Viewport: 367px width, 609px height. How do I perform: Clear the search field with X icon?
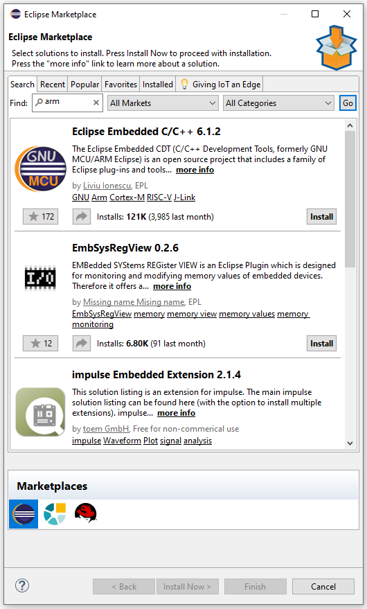[96, 103]
